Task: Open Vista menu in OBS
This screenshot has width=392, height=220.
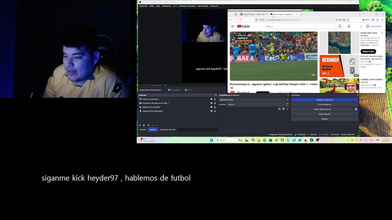Action: pos(158,6)
